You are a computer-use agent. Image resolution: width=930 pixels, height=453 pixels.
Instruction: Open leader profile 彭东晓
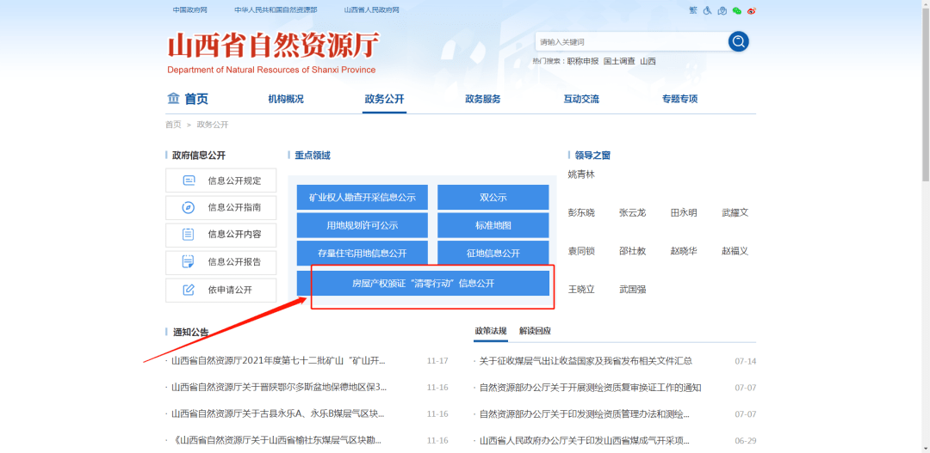[x=581, y=212]
